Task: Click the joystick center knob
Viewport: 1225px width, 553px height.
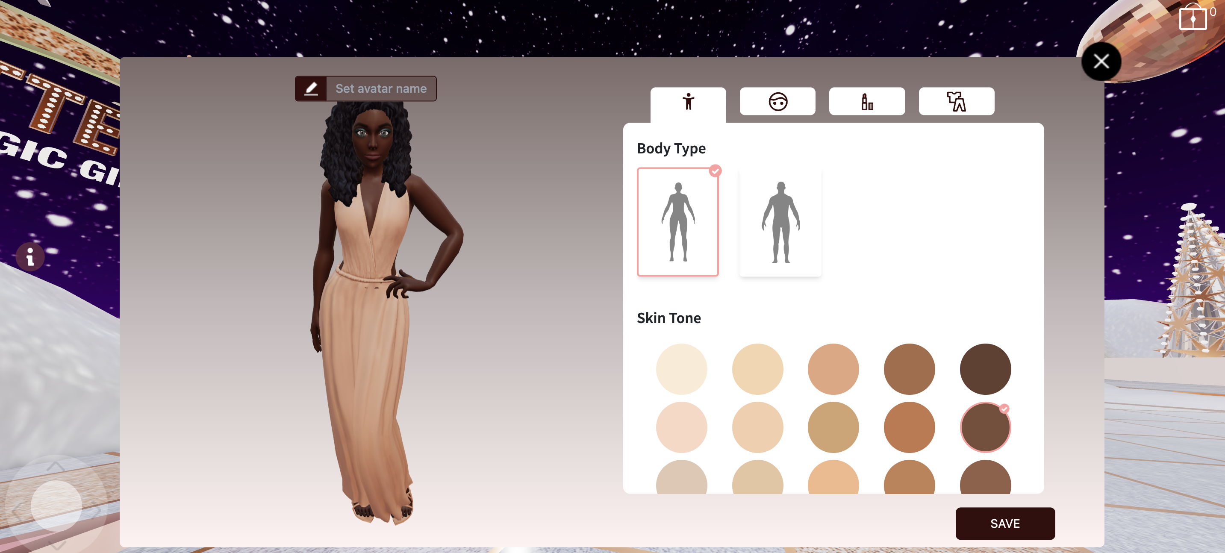Action: click(x=56, y=506)
